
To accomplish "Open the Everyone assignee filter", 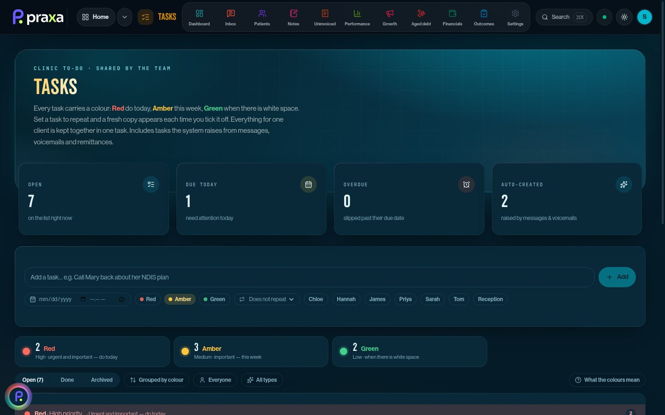I will click(x=215, y=380).
